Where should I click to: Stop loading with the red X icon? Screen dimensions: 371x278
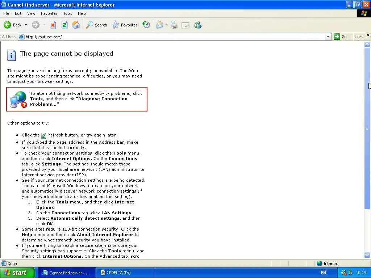tap(53, 25)
